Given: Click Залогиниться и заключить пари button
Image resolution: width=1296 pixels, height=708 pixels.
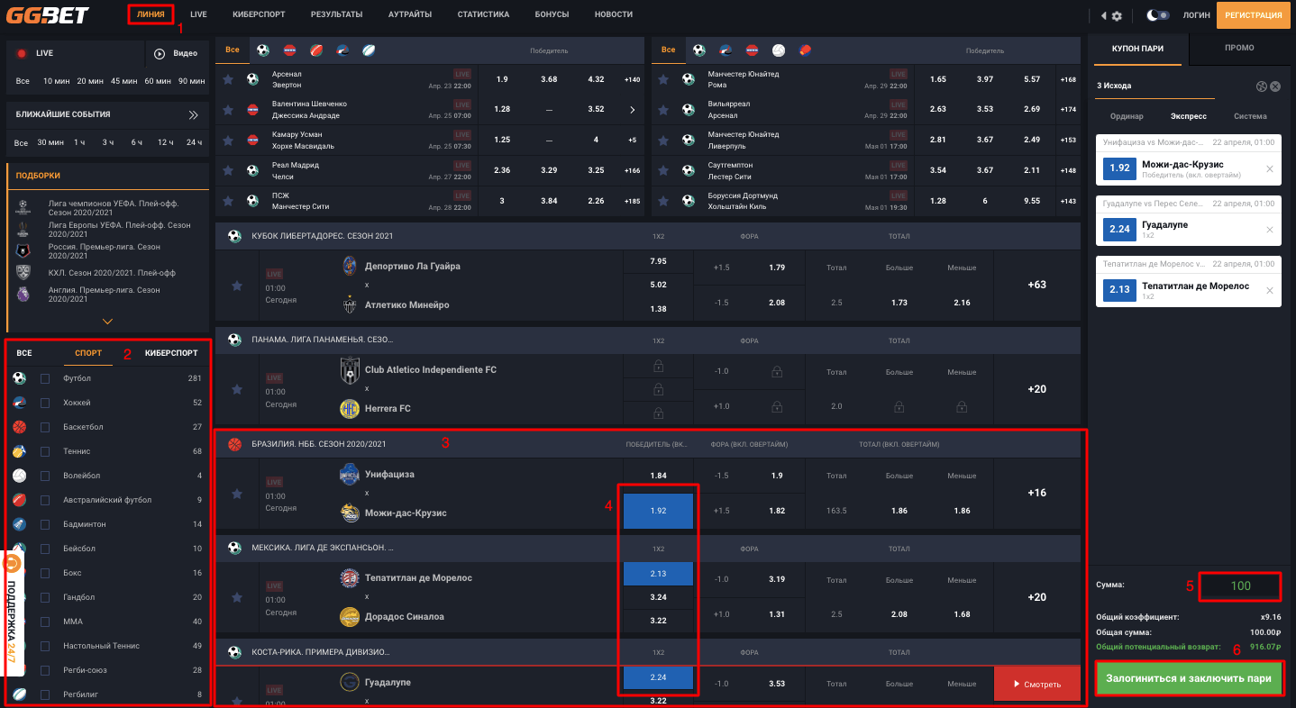Looking at the screenshot, I should 1189,678.
